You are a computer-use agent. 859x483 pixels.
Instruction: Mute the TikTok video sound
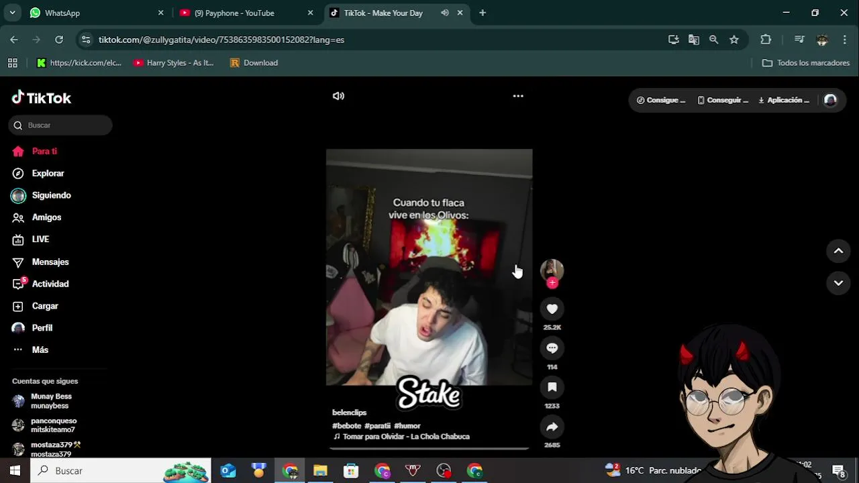click(338, 96)
